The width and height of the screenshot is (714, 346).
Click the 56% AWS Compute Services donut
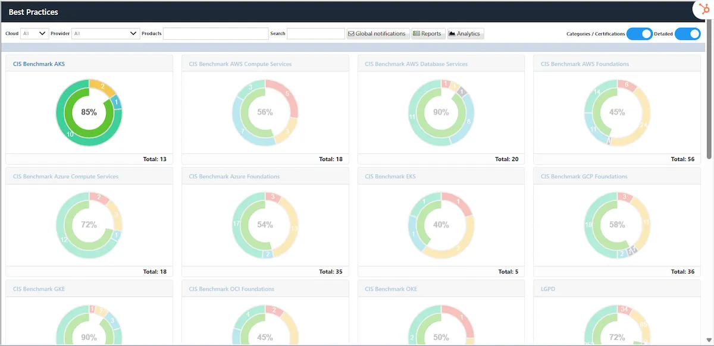[265, 112]
